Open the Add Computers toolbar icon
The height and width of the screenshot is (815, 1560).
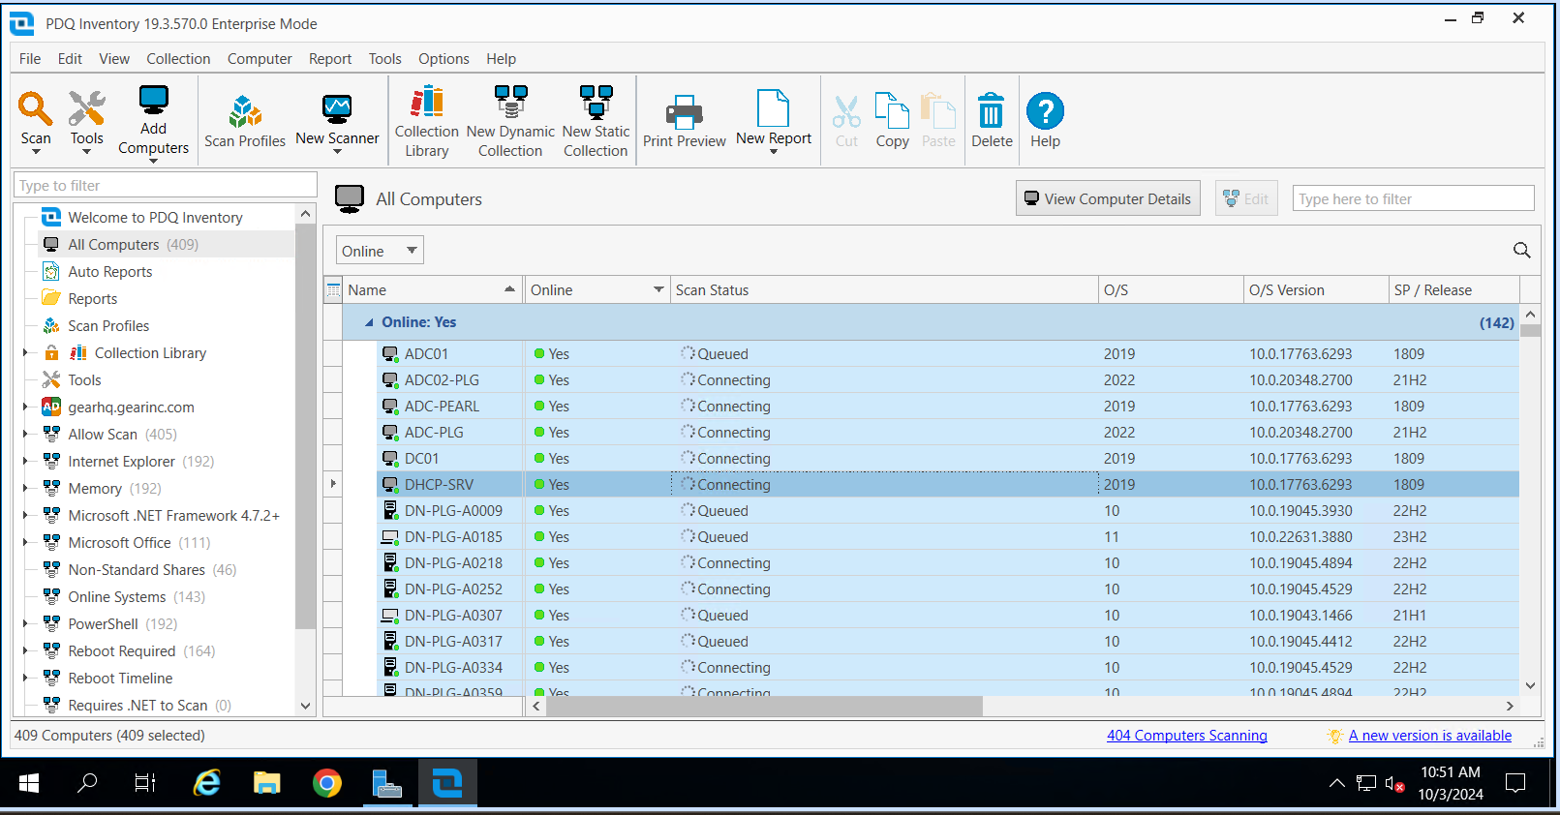click(x=153, y=102)
